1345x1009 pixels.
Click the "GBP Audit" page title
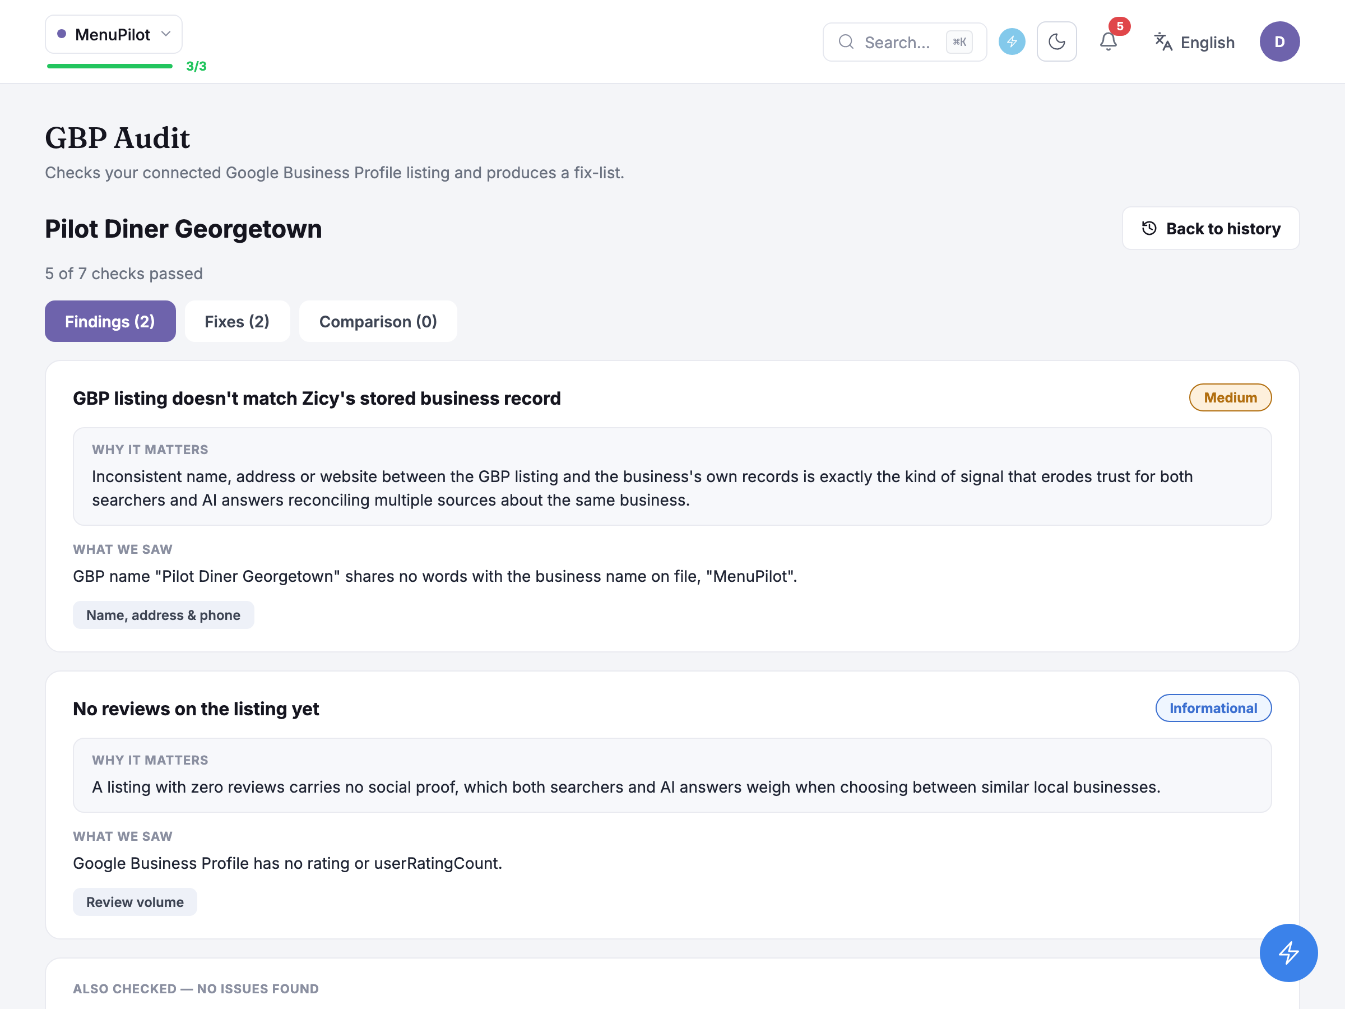tap(117, 137)
